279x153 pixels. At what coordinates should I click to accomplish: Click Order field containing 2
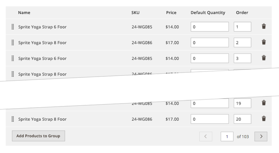tap(242, 42)
